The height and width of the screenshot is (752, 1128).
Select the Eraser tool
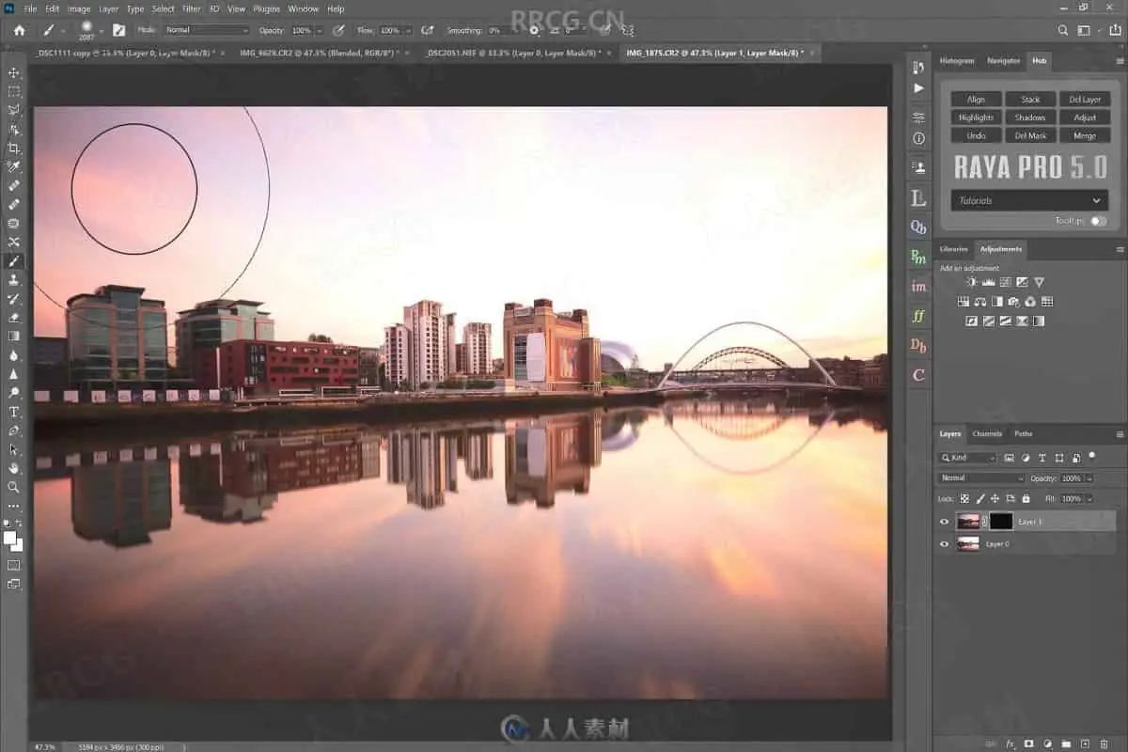pos(14,317)
